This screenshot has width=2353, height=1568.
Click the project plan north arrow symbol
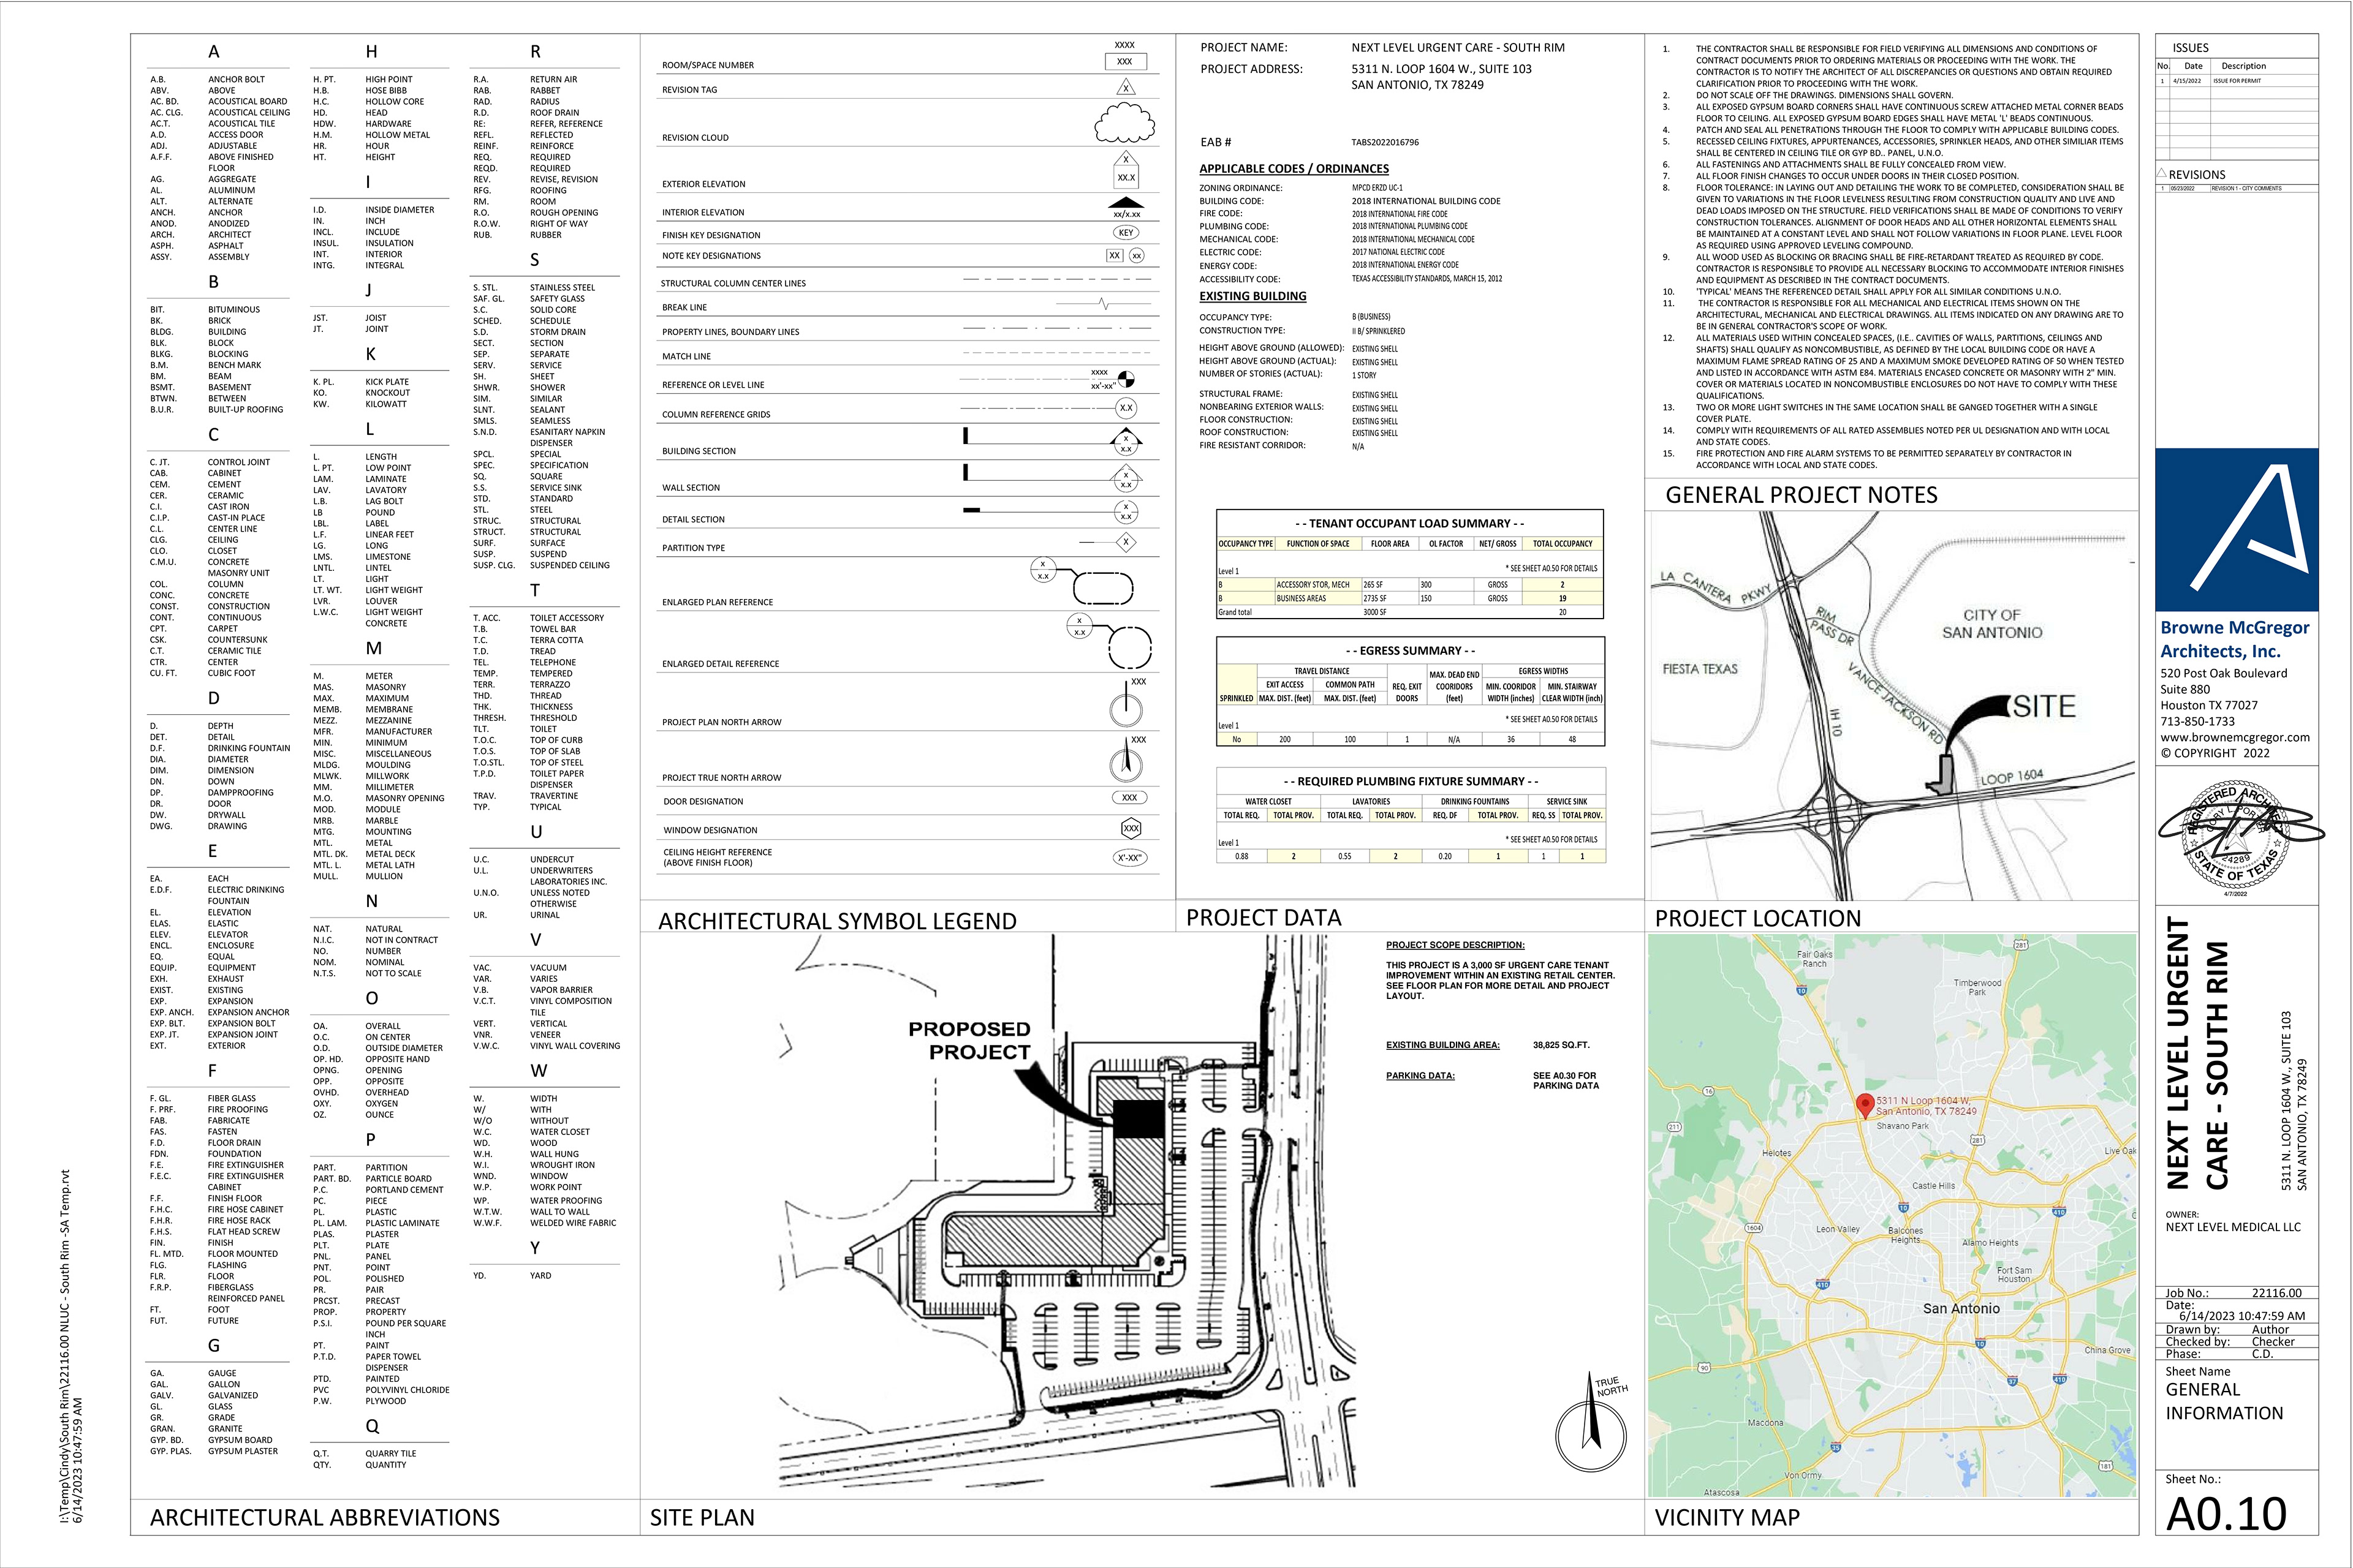(1126, 708)
